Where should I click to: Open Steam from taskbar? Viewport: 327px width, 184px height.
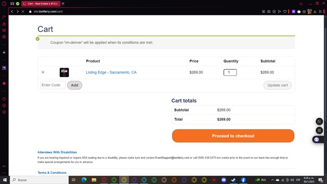click(x=233, y=180)
